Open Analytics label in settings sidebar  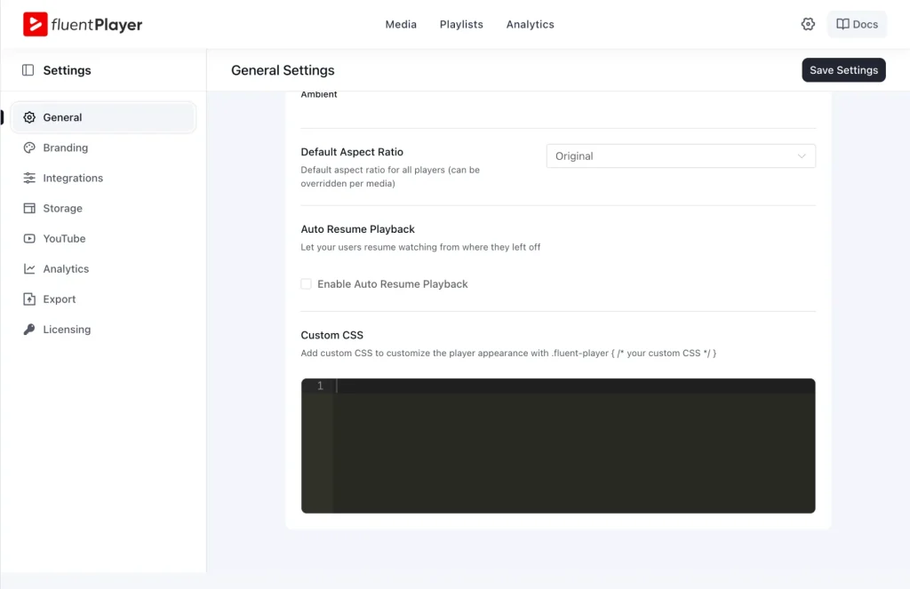point(66,268)
